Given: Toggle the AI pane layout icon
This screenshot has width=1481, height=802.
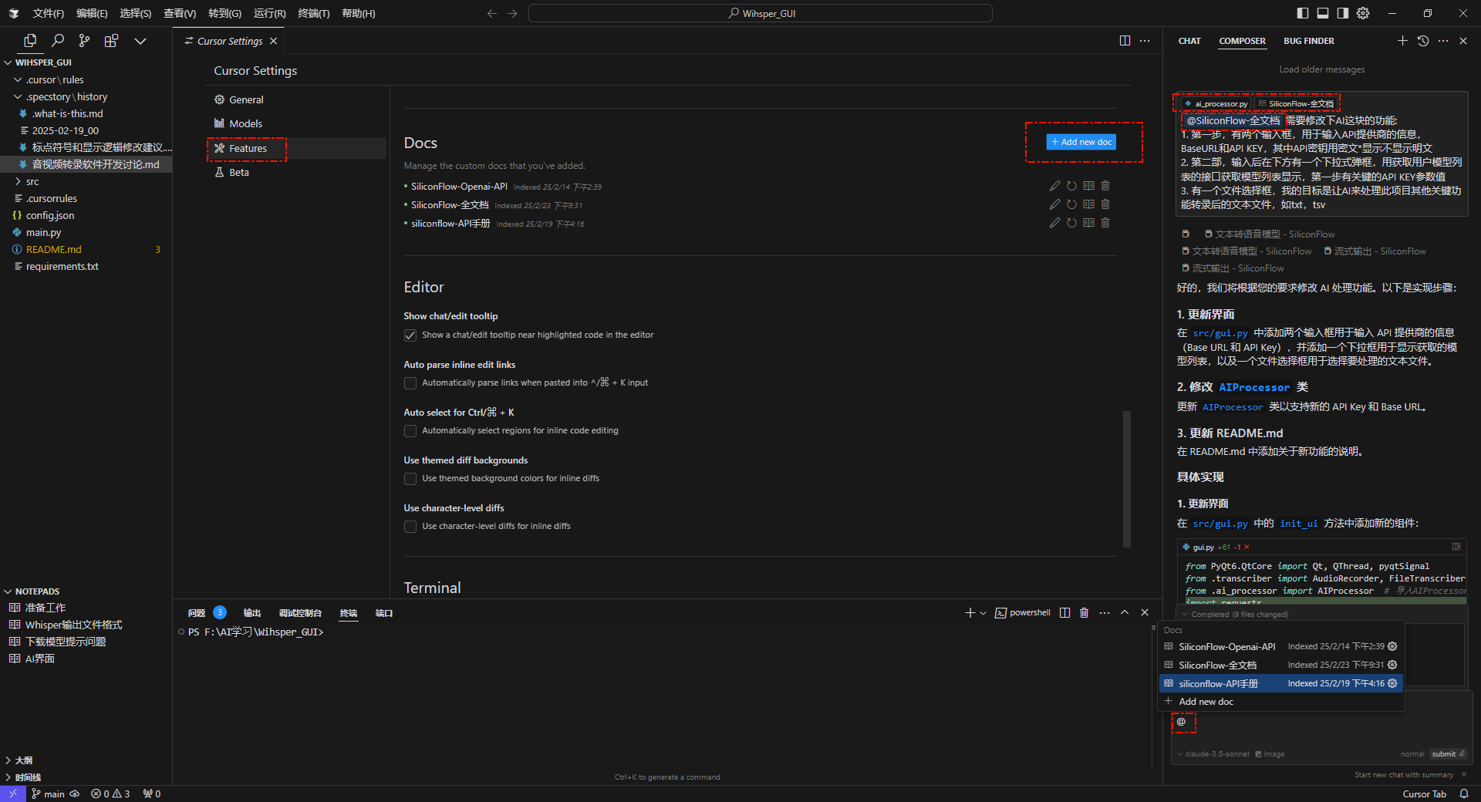Looking at the screenshot, I should (1343, 13).
